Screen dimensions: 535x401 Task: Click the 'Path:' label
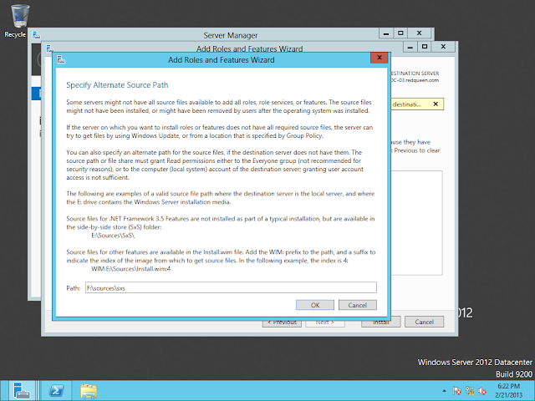(x=73, y=288)
